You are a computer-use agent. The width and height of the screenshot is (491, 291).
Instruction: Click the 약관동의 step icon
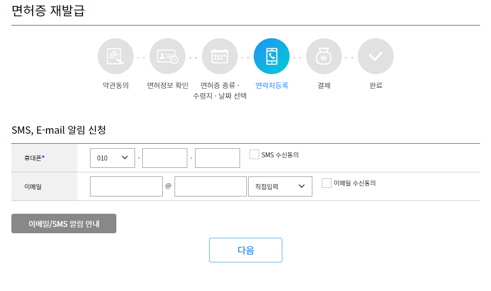coord(115,56)
